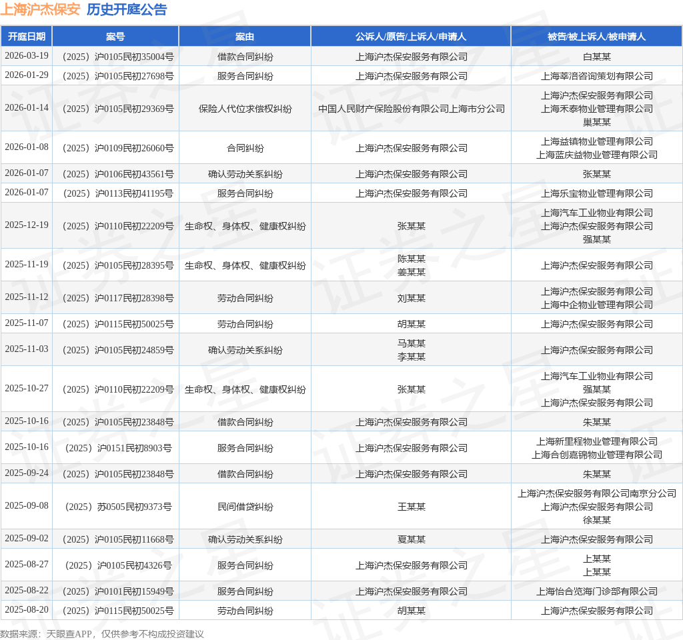Click the cause 合同纠纷 in 2026-01-08 row
This screenshot has height=640, width=683.
tap(245, 148)
